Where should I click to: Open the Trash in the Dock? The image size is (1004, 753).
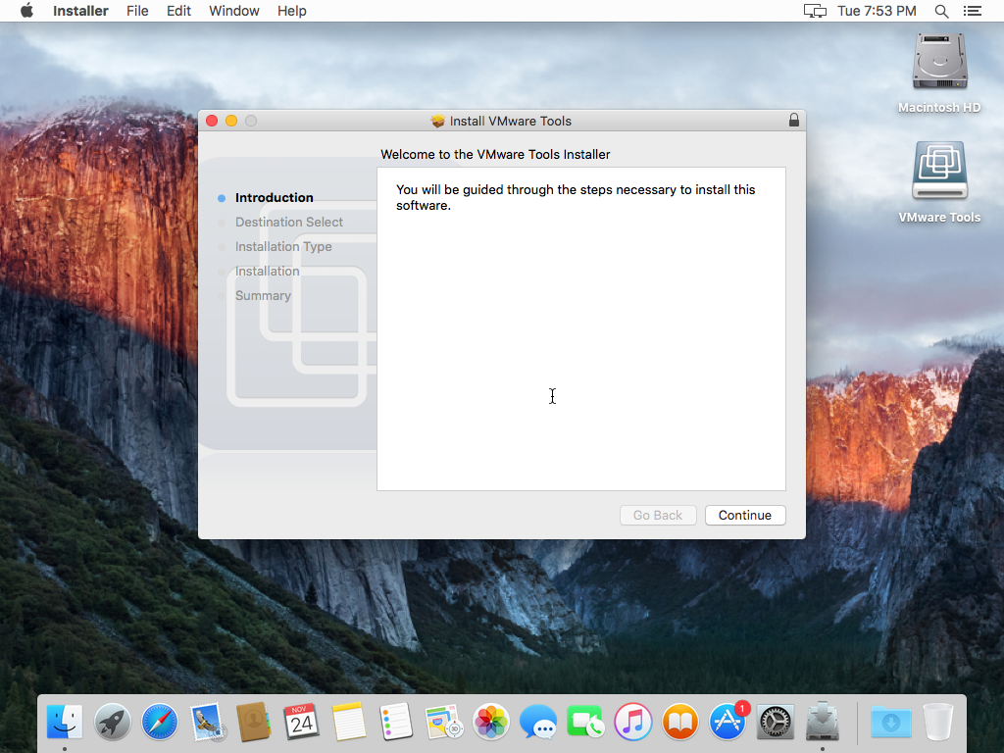tap(938, 722)
